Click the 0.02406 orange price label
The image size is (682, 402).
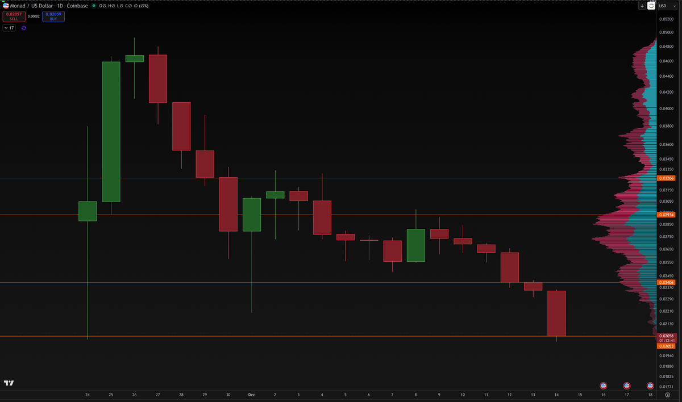click(x=666, y=282)
